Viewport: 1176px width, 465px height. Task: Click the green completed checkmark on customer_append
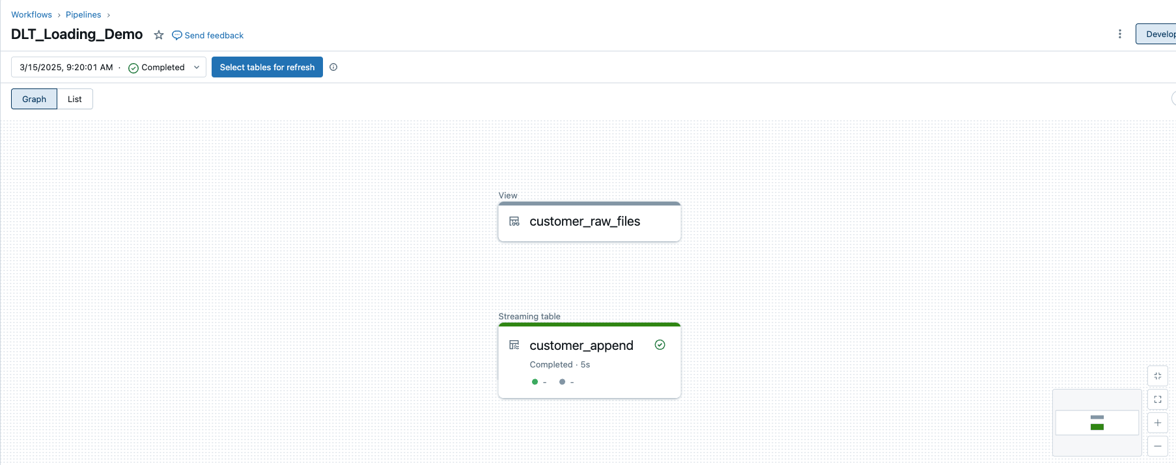[660, 345]
